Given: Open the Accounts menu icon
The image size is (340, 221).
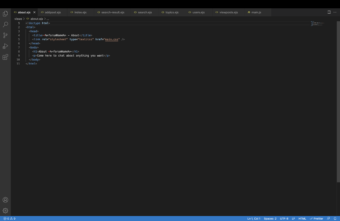Looking at the screenshot, I should pyautogui.click(x=5, y=200).
